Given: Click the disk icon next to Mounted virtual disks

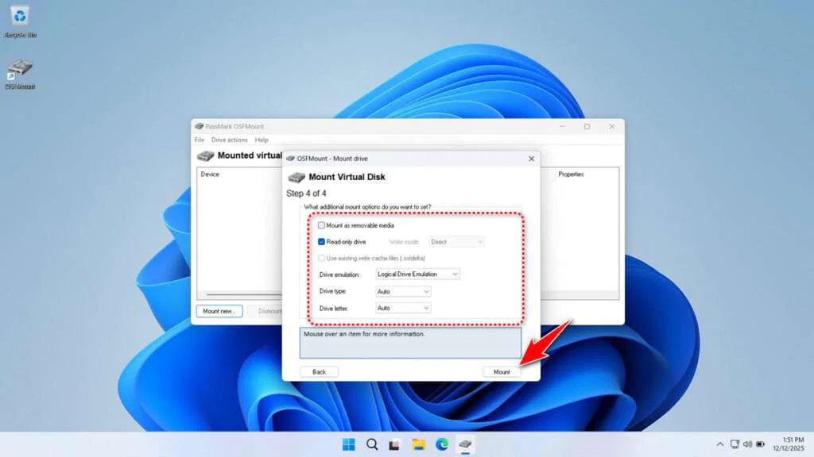Looking at the screenshot, I should (x=203, y=156).
